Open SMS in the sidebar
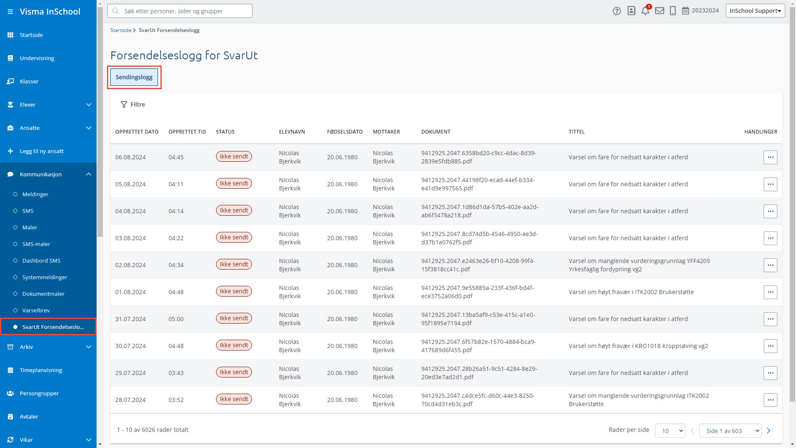796x448 pixels. [28, 211]
